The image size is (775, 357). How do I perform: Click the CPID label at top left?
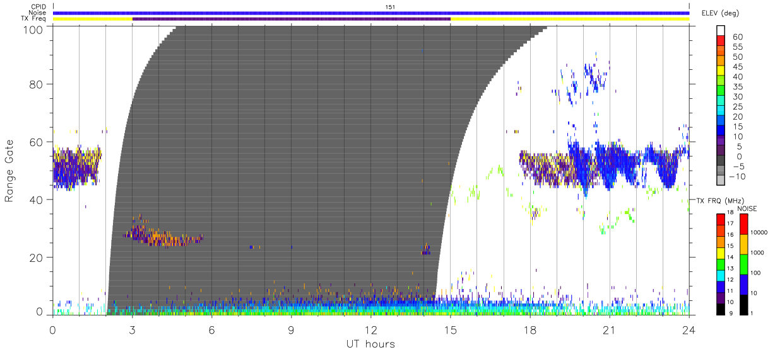pyautogui.click(x=37, y=6)
